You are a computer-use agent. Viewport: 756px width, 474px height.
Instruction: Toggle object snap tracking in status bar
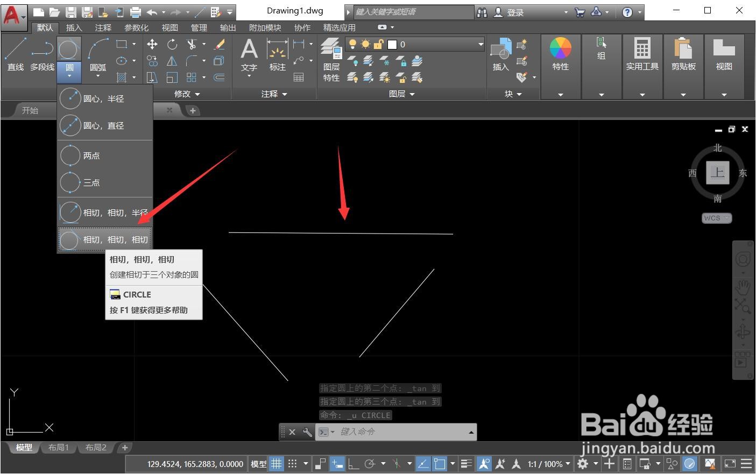pyautogui.click(x=423, y=464)
